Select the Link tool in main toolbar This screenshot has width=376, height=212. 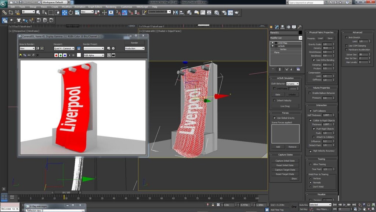(x=4, y=13)
